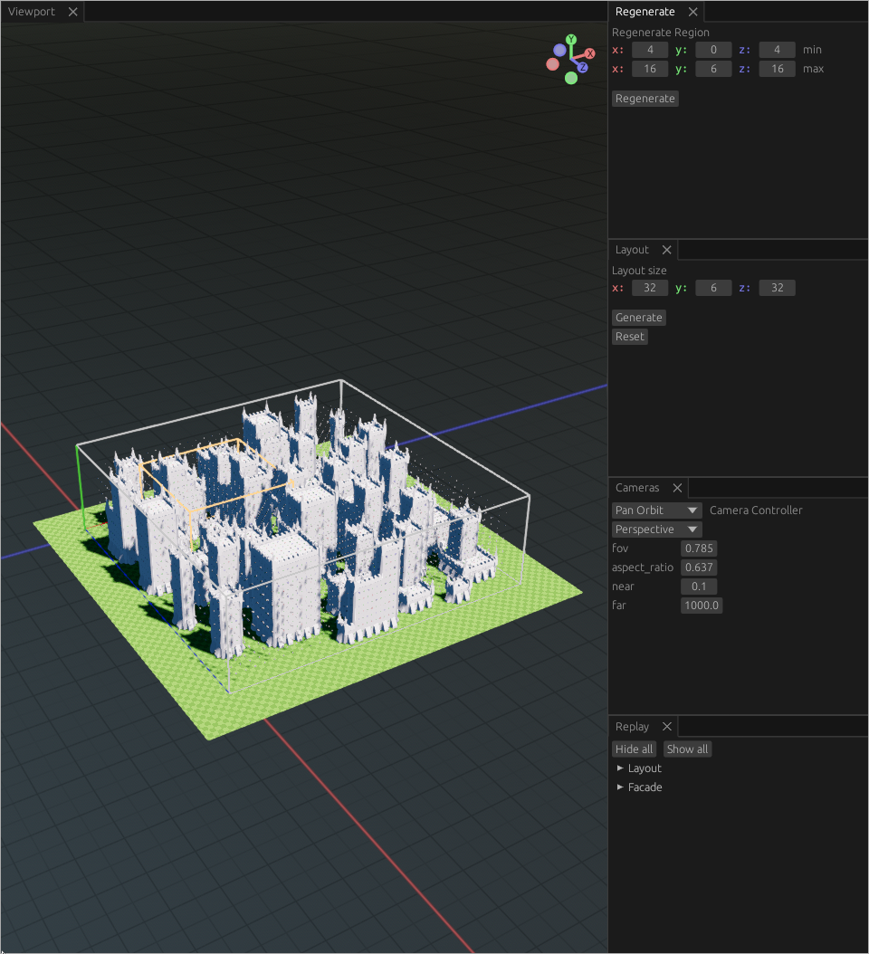Select the Layout tab
869x954 pixels.
pyautogui.click(x=632, y=250)
